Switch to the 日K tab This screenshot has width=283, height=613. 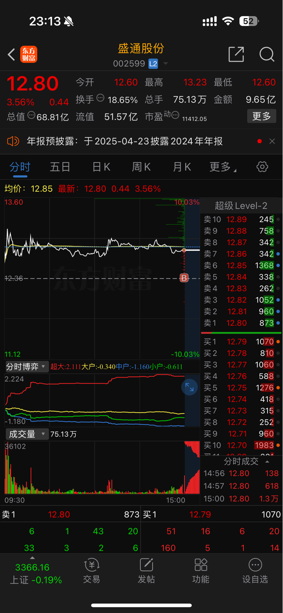pyautogui.click(x=101, y=167)
